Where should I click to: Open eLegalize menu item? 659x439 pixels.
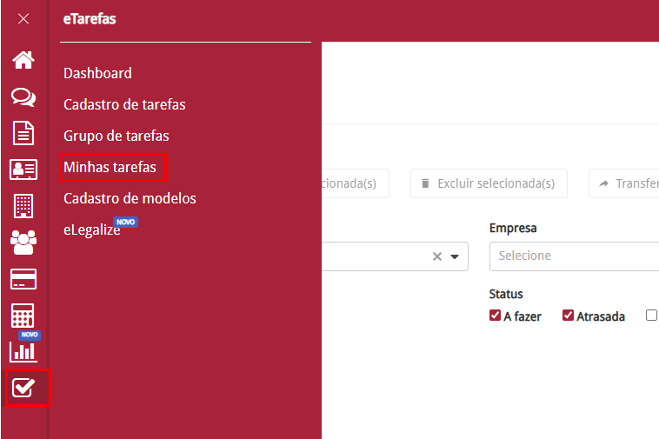pos(92,229)
